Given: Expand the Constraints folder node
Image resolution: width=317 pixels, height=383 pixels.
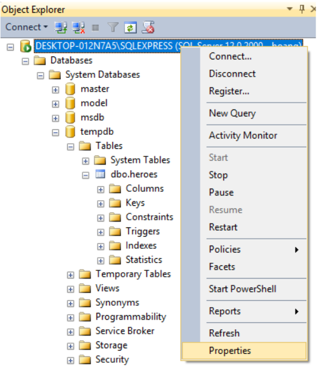Looking at the screenshot, I should [x=101, y=218].
